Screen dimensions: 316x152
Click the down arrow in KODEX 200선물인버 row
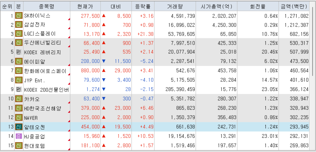point(104,89)
